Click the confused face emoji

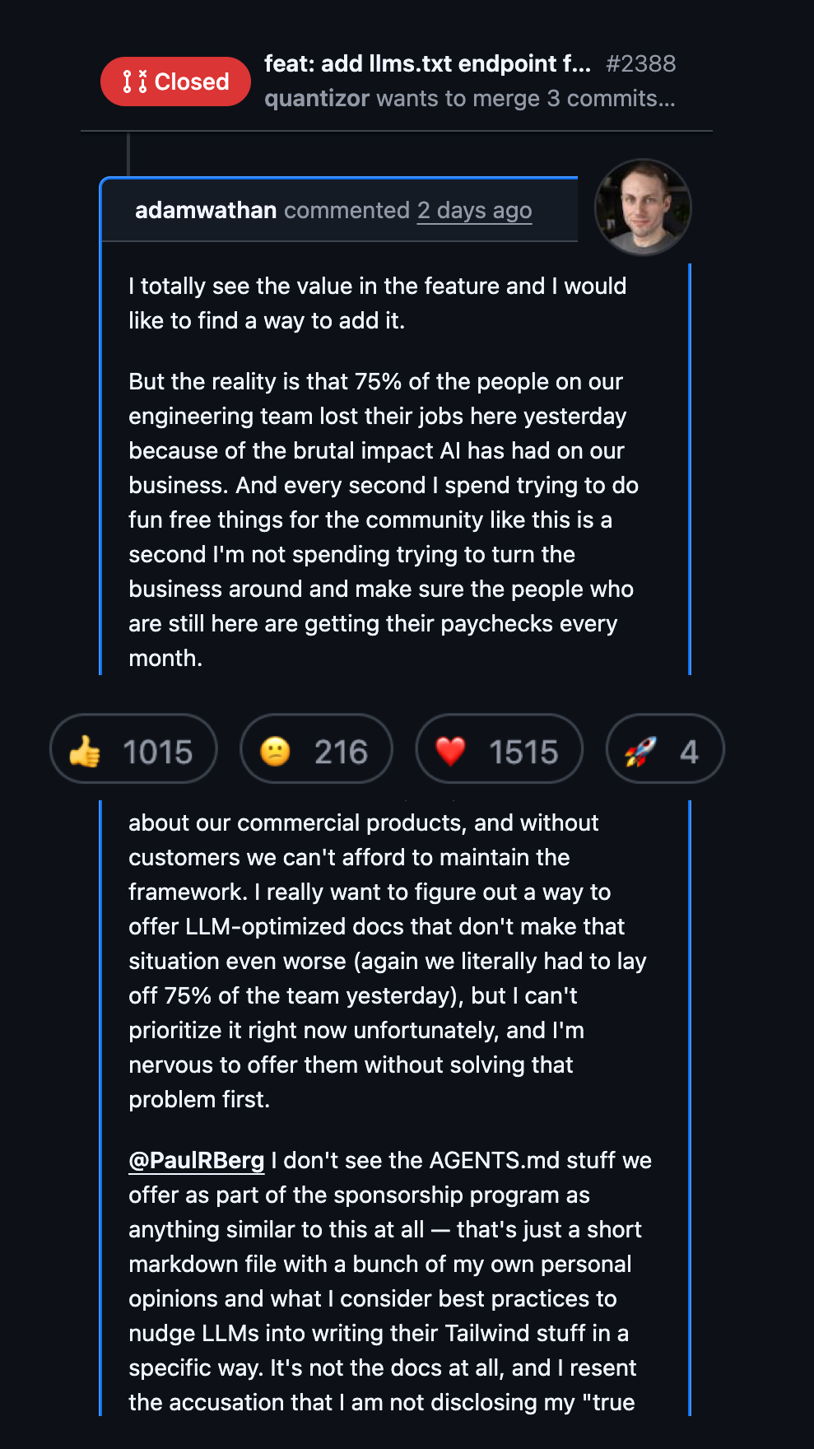[x=275, y=751]
